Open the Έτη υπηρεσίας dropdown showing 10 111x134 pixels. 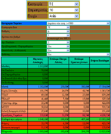coord(64,10)
